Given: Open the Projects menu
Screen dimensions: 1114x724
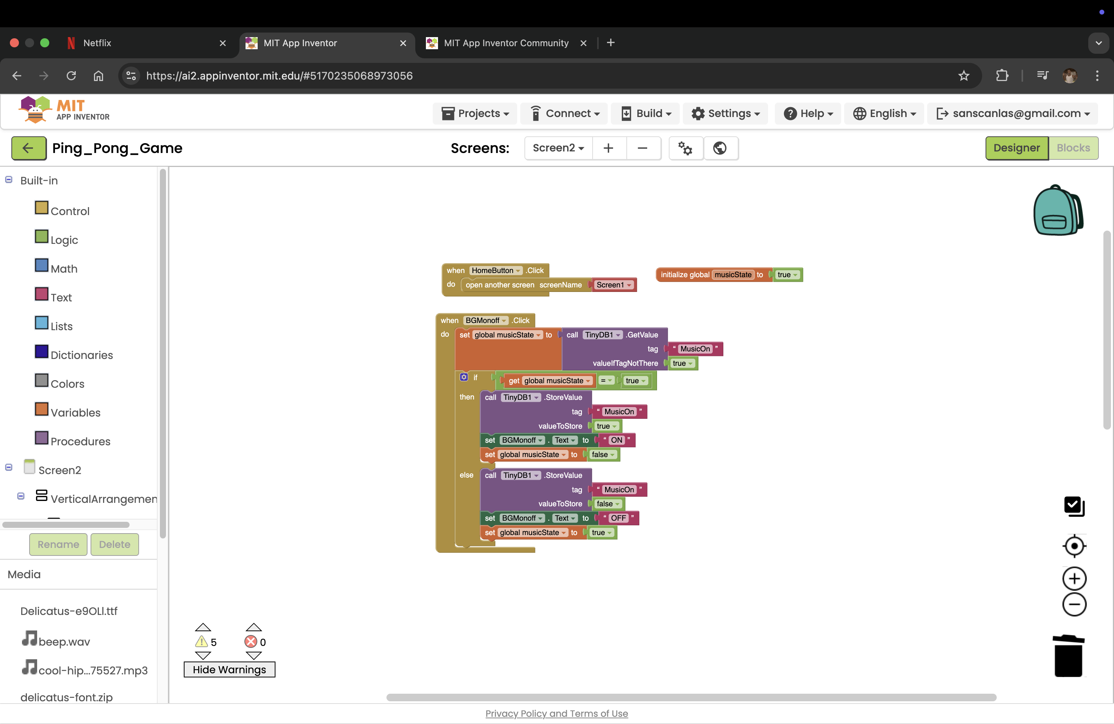Looking at the screenshot, I should (475, 114).
